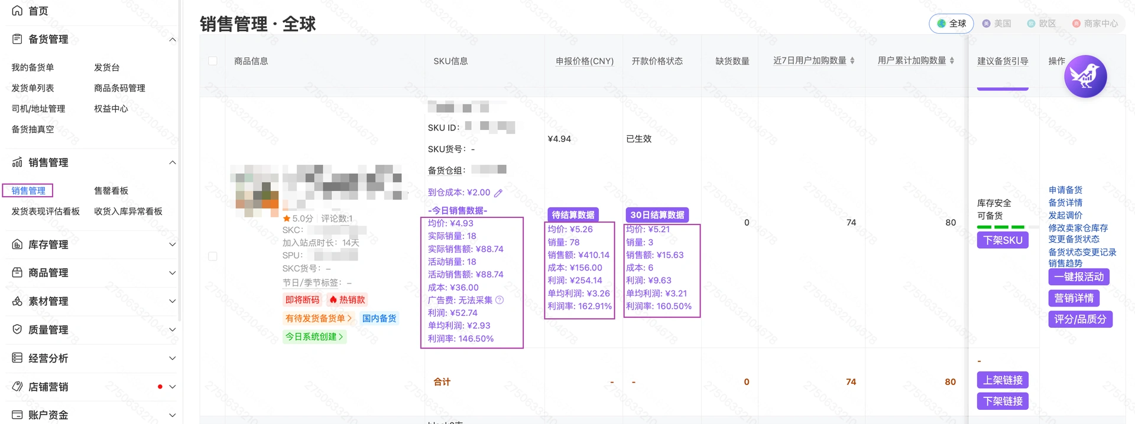Edit 到仓成本 with the pencil icon
This screenshot has height=424, width=1135.
pyautogui.click(x=498, y=193)
